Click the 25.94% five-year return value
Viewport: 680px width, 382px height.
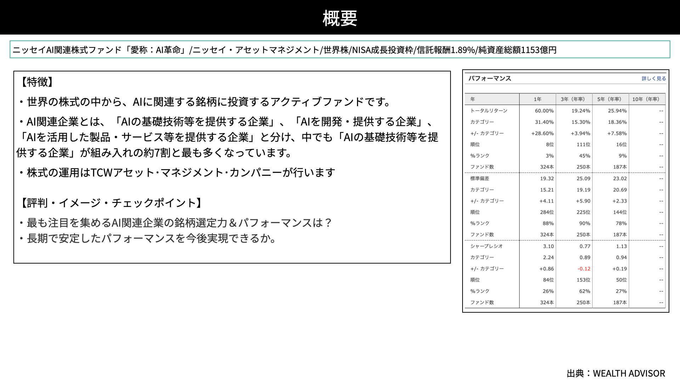(617, 111)
